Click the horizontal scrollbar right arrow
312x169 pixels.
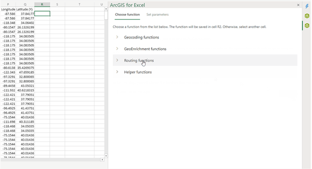coord(102,159)
